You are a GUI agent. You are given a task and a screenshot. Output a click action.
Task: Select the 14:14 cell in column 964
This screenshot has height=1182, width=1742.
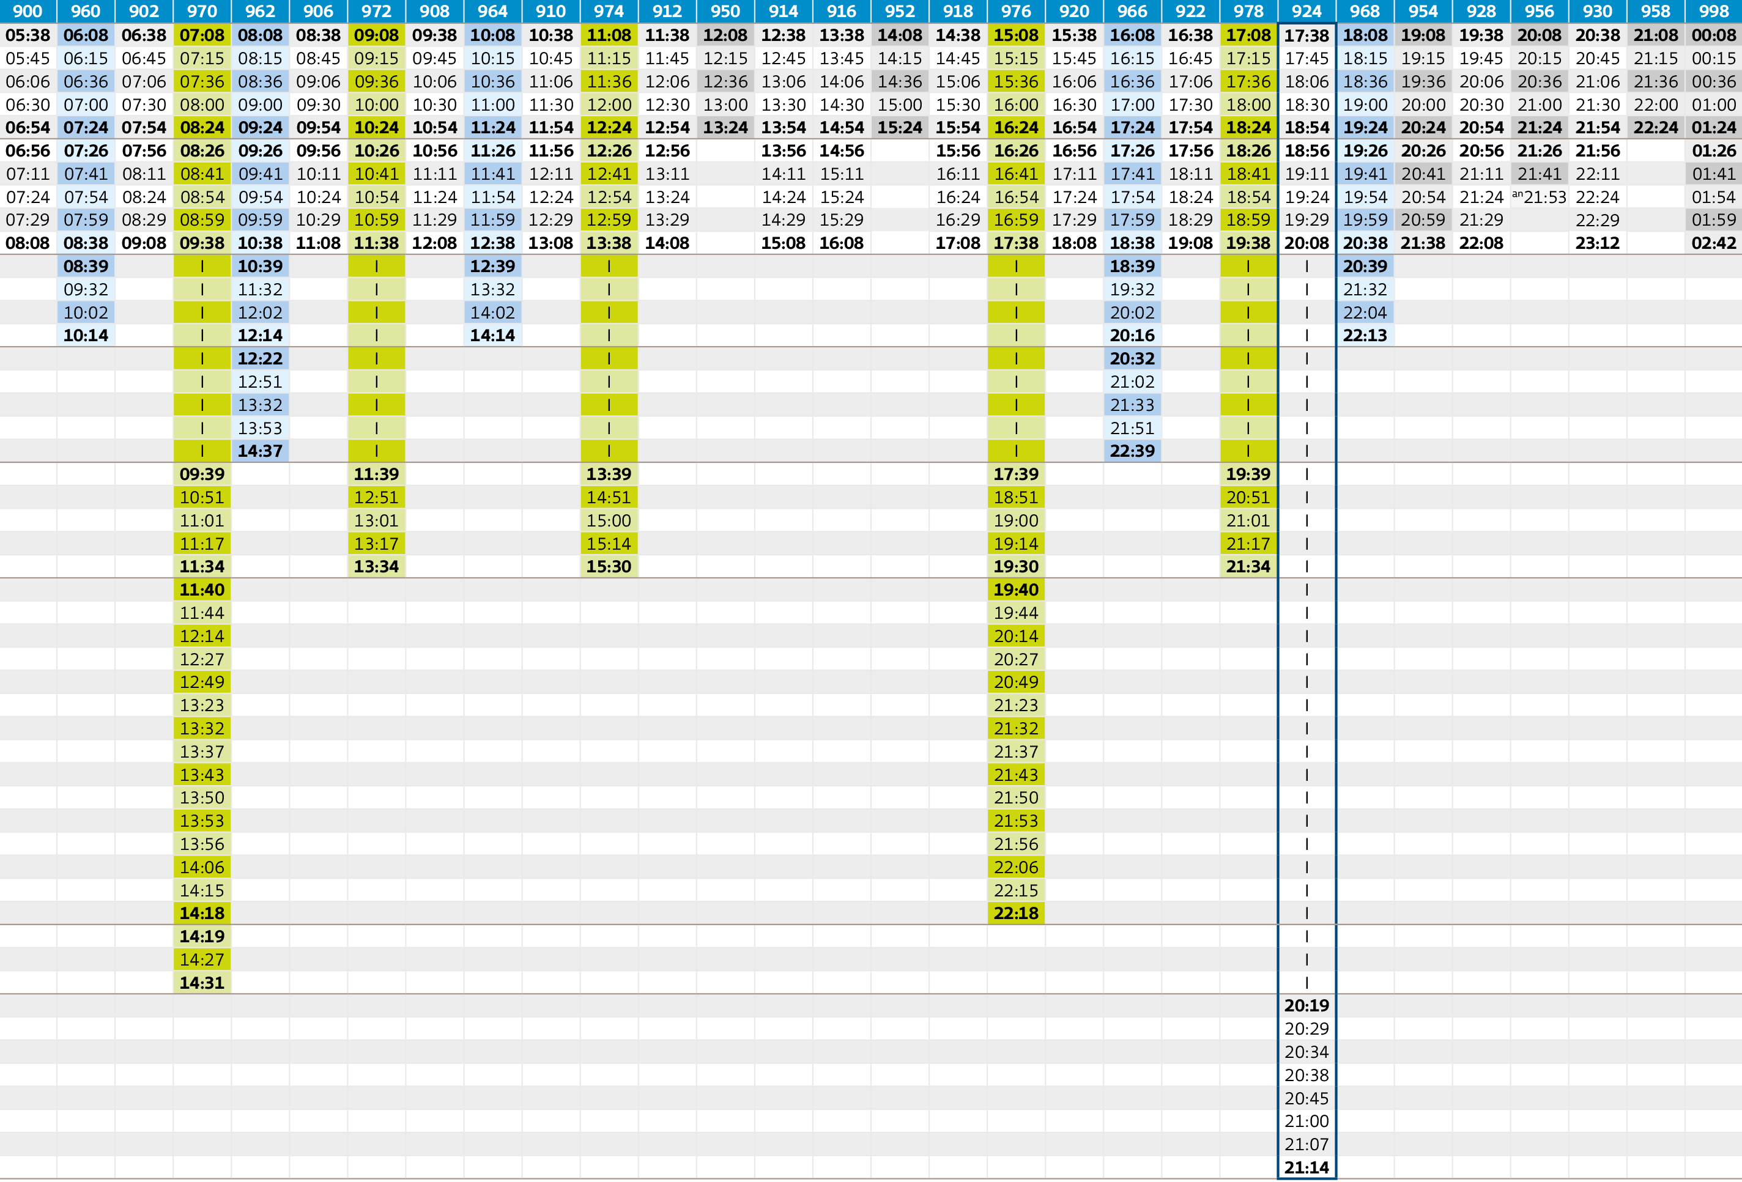[492, 335]
